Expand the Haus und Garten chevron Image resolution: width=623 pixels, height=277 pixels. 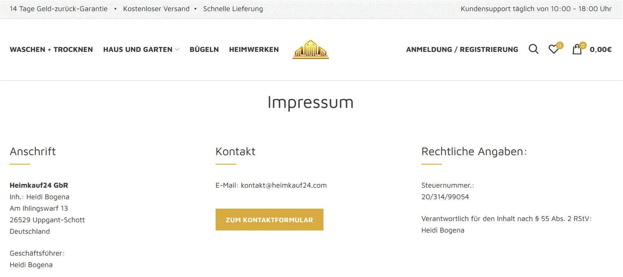[177, 49]
